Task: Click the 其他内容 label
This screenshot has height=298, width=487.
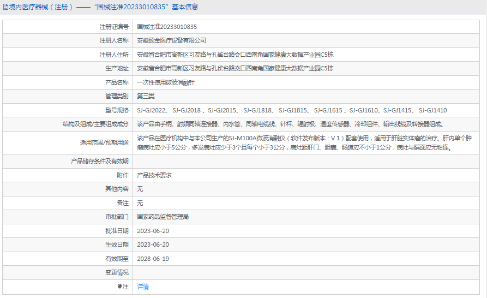Action: tap(117, 189)
